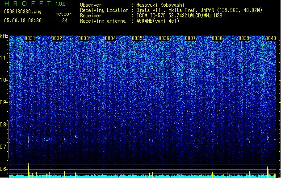
Task: Click the Receiving Location label
Action: (104, 10)
